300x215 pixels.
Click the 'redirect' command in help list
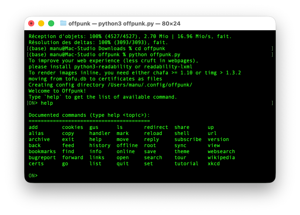click(x=156, y=127)
